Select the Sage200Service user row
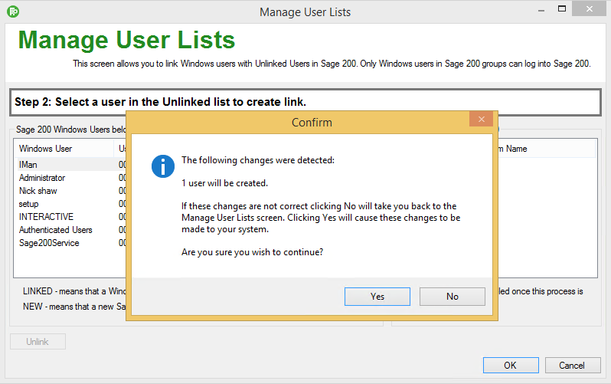The height and width of the screenshot is (384, 611). point(49,243)
